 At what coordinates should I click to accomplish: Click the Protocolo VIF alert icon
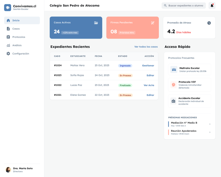(x=173, y=85)
